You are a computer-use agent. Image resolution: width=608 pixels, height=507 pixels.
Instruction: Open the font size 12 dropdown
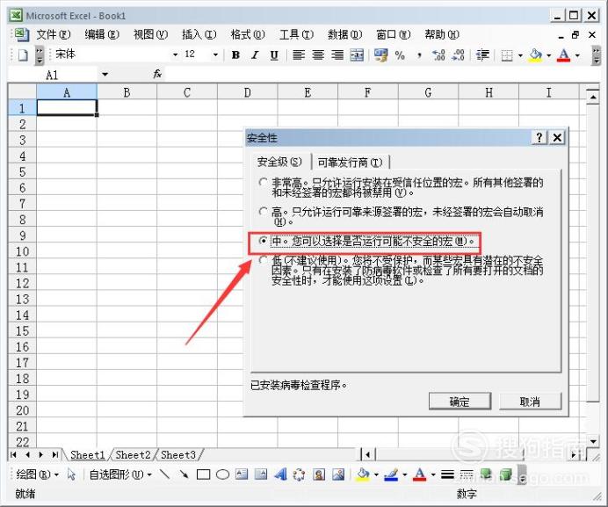click(215, 54)
